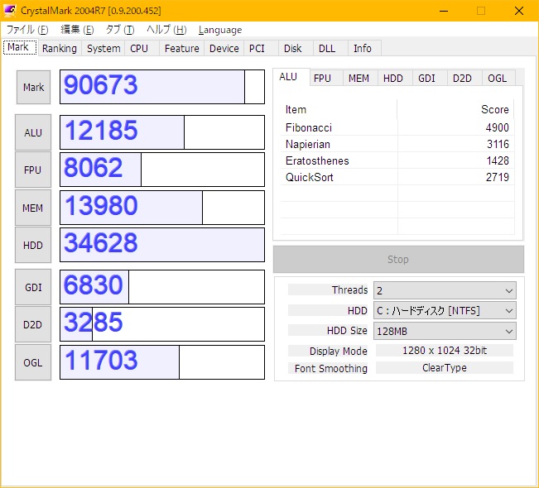The height and width of the screenshot is (488, 539).
Task: Click the Eratosthenes score 1428
Action: (498, 160)
